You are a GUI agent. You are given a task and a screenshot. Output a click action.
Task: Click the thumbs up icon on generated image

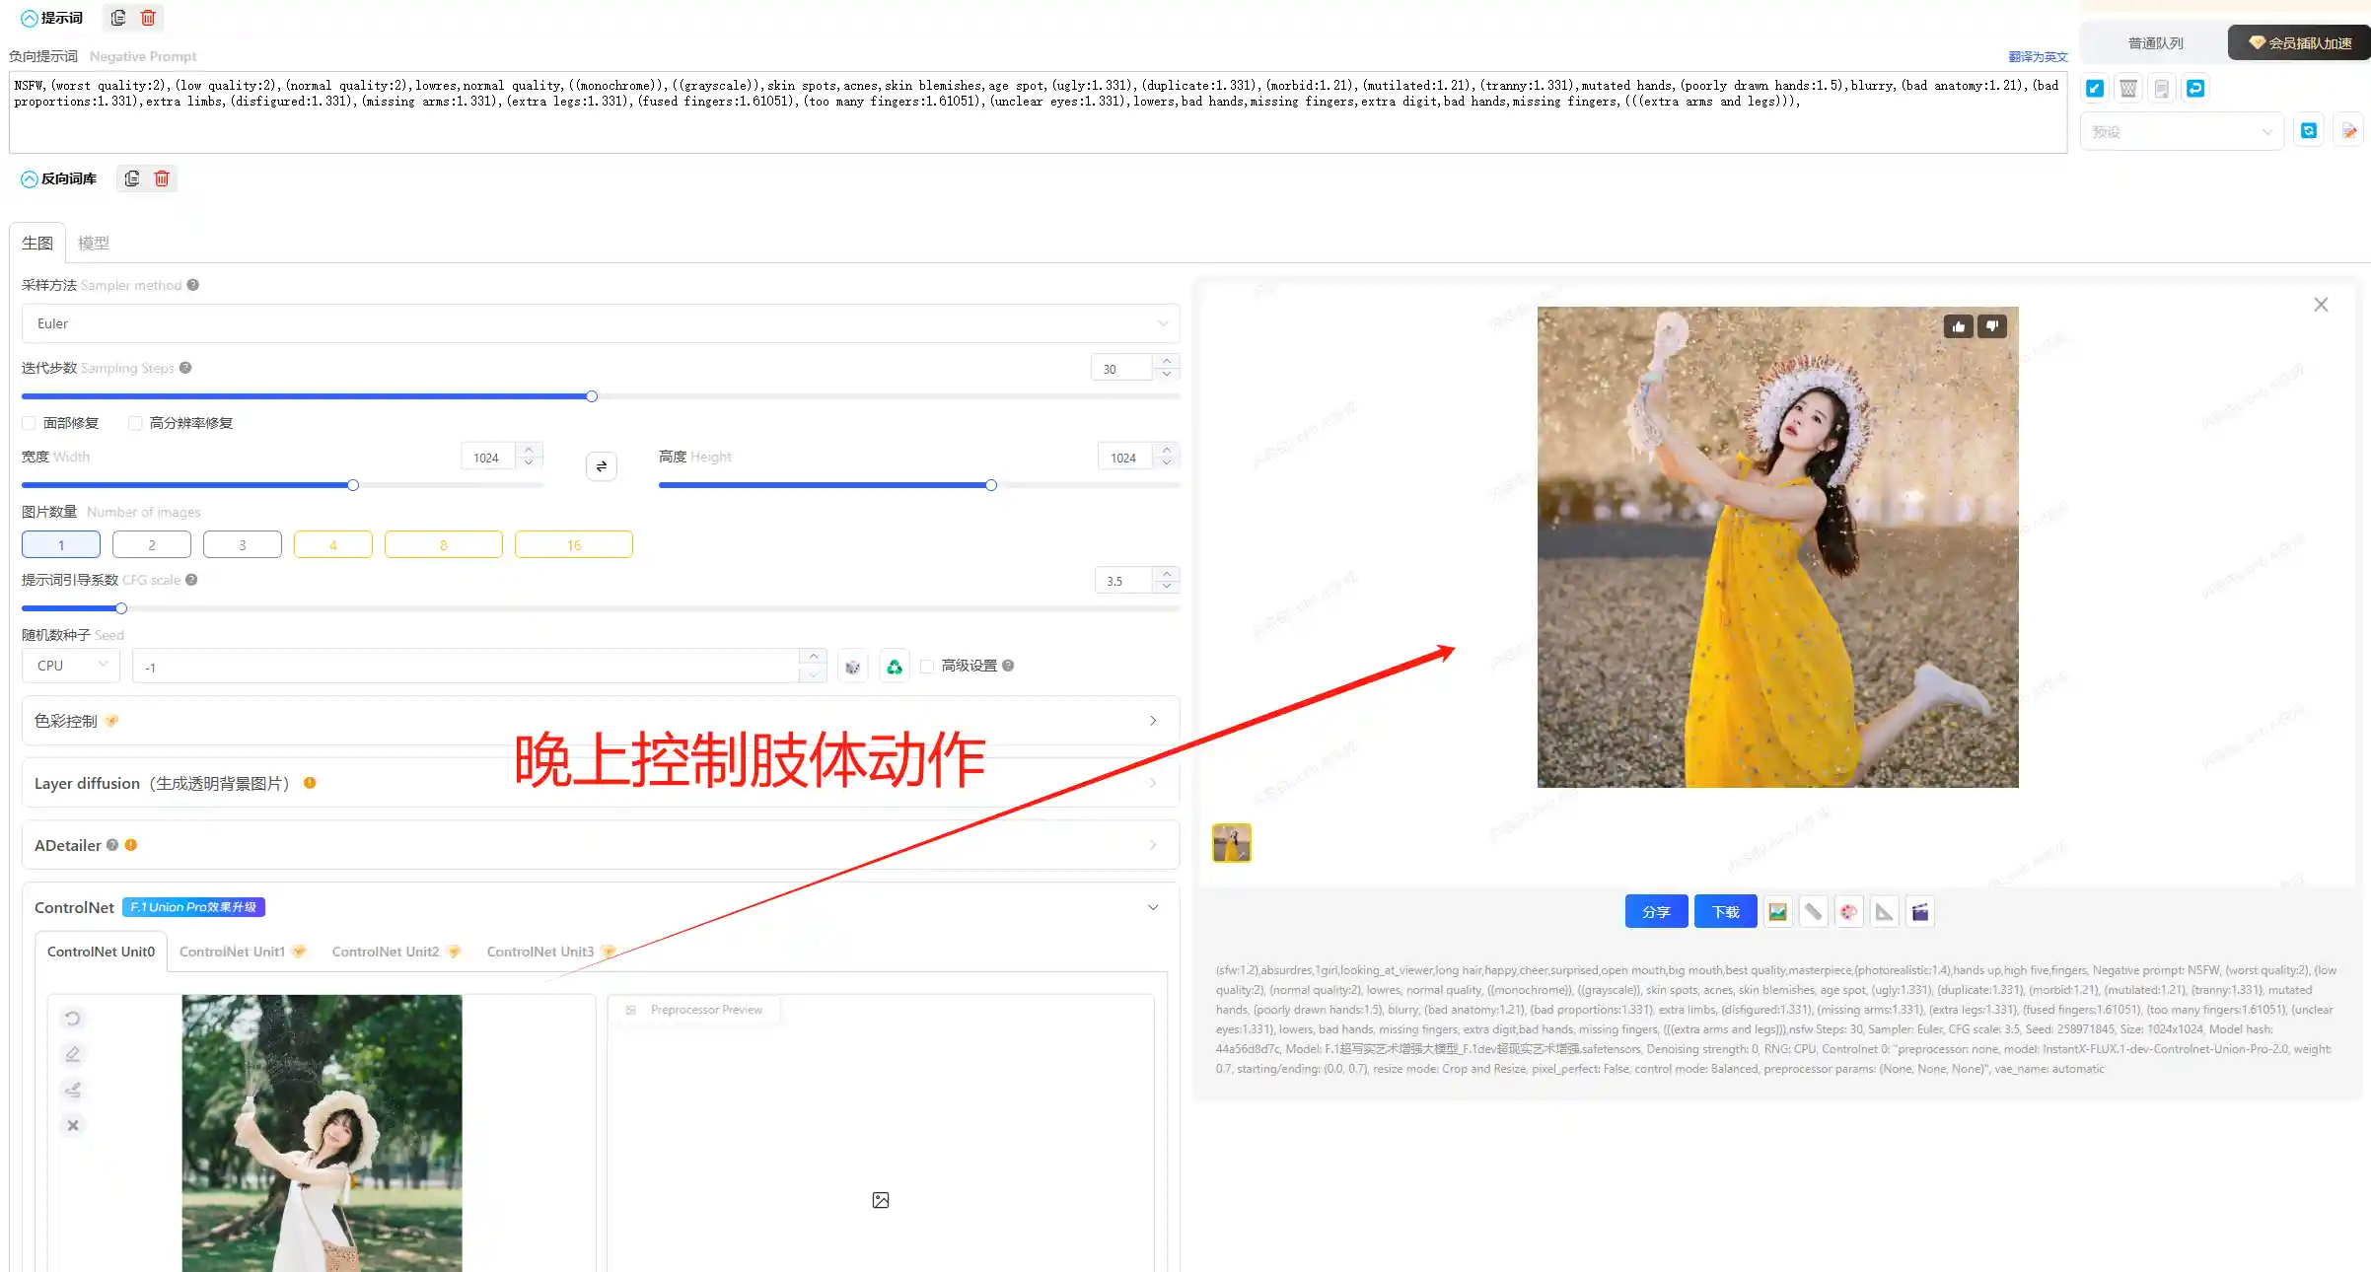pos(1959,326)
